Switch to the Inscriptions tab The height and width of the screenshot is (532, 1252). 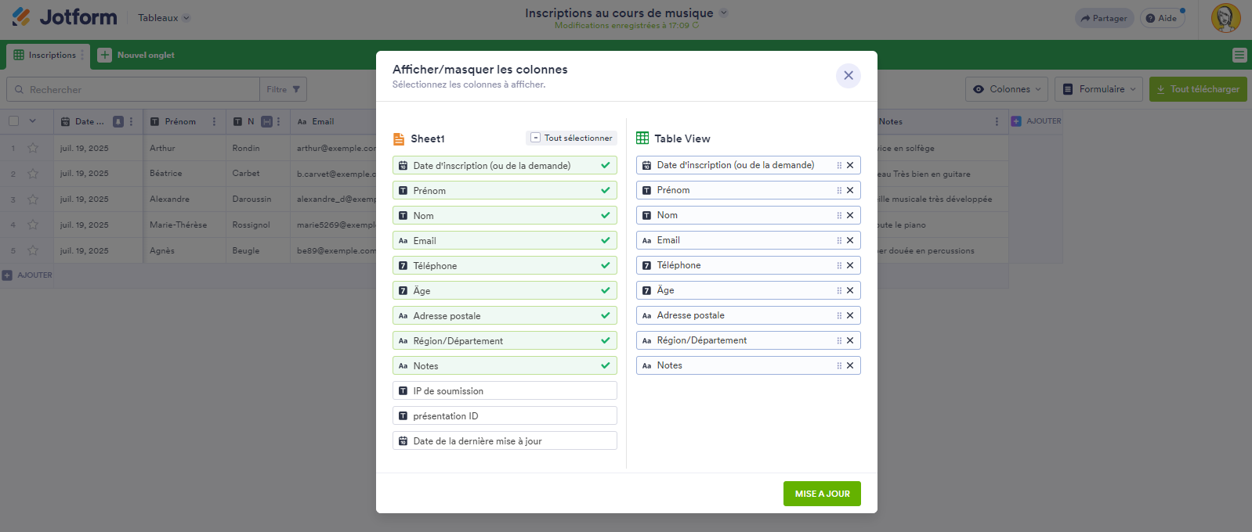[45, 56]
